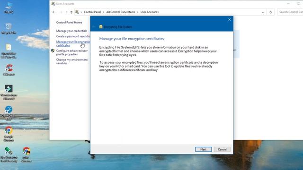This screenshot has width=303, height=170.
Task: Open the recent locations dropdown arrow
Action: coord(66,12)
